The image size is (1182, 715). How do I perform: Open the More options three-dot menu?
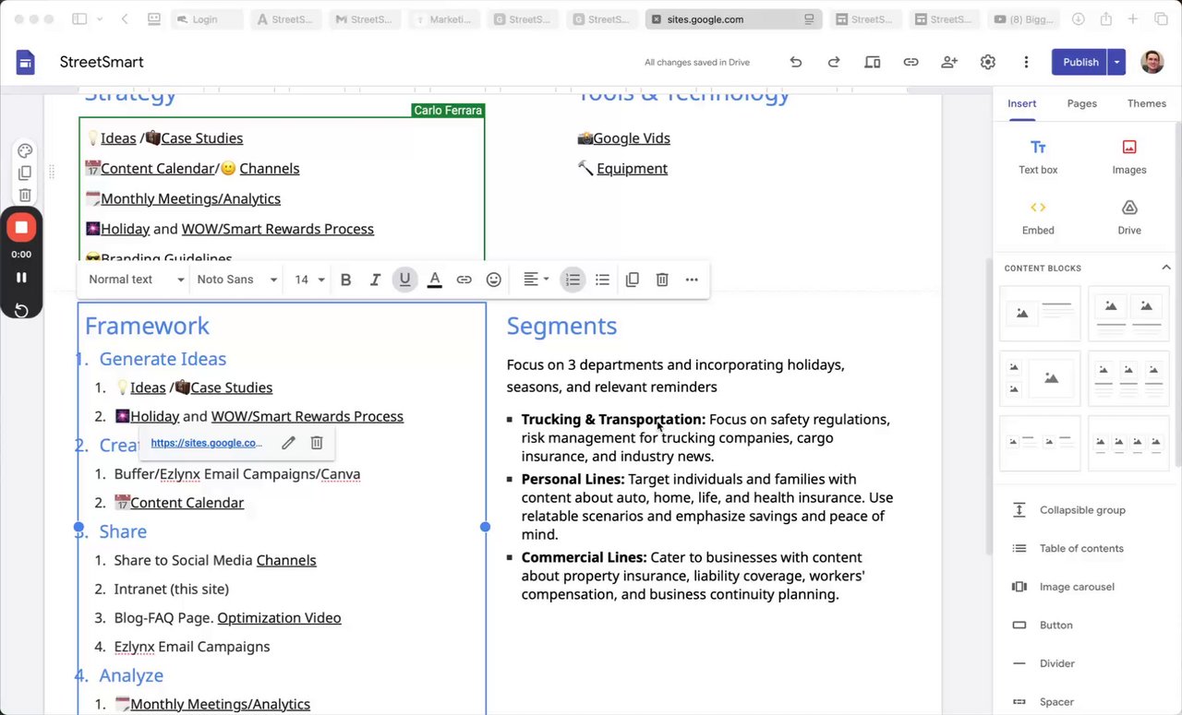[1026, 62]
